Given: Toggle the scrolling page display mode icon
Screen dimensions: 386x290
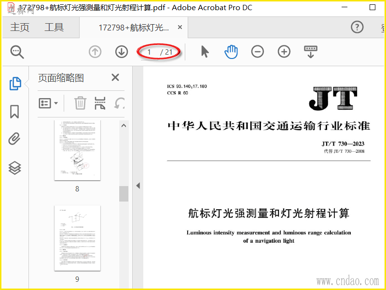Looking at the screenshot, I should (311, 52).
